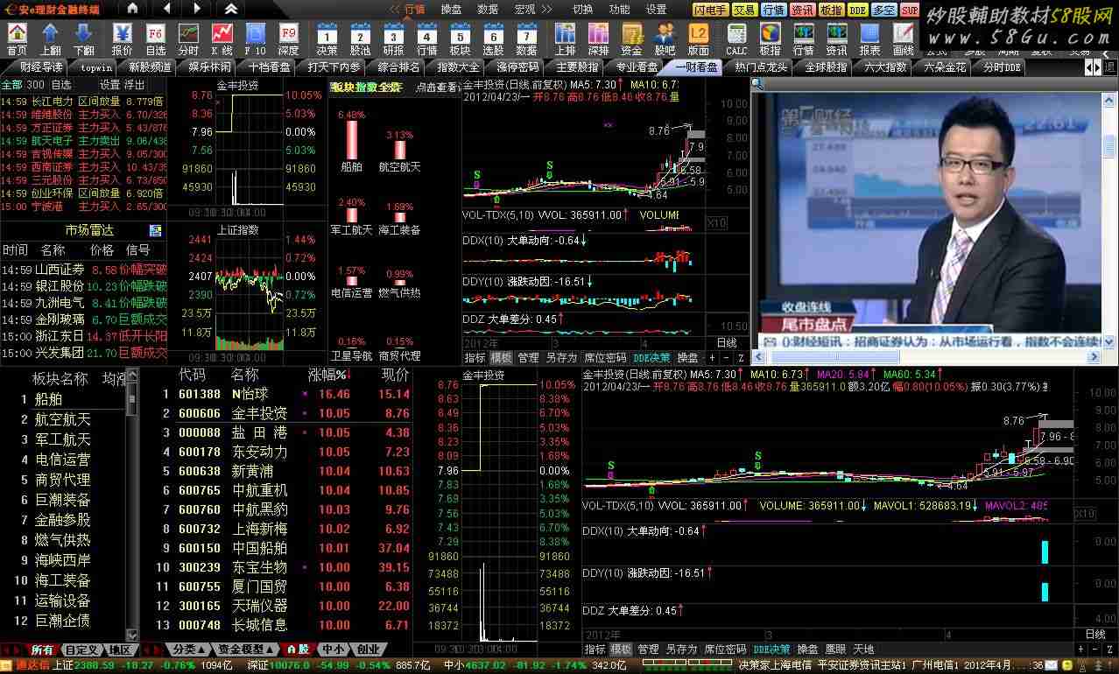
Task: Open the 操盘 top menu
Action: (x=451, y=9)
